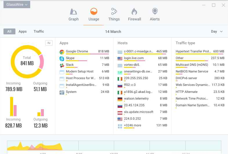Viewport: 228px width, 154px height.
Task: Click the map icon beside onesettings-db.sw...
Action: click(x=120, y=72)
